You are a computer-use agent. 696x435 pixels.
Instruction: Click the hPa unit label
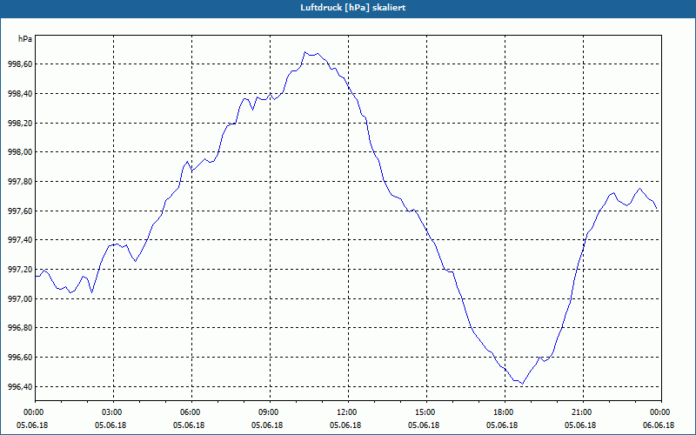click(25, 39)
